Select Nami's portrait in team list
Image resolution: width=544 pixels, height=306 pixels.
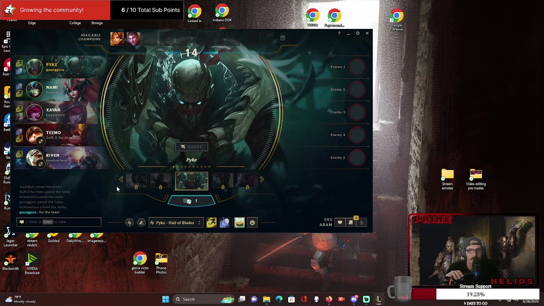tap(34, 89)
